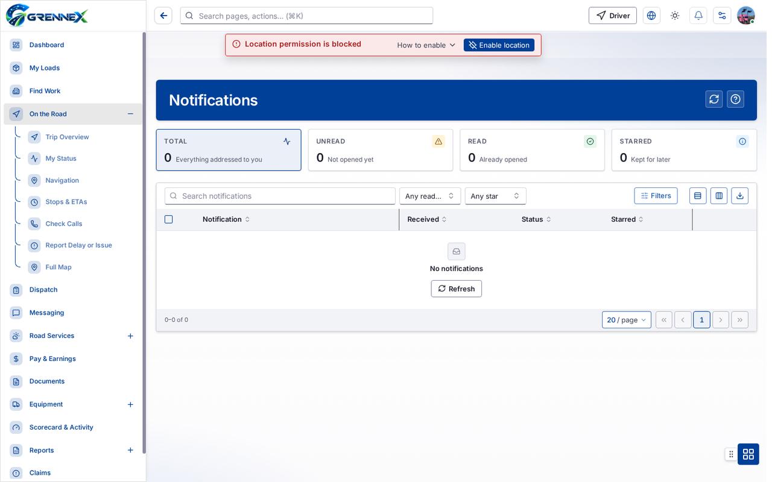Tick the select-all notifications checkbox
The width and height of the screenshot is (772, 482).
coord(169,219)
